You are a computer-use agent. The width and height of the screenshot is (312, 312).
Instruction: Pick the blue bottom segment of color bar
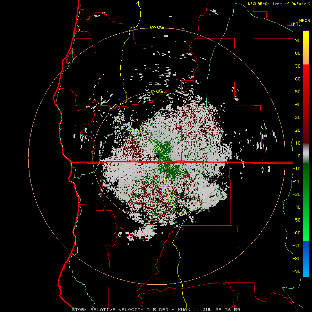(x=306, y=259)
